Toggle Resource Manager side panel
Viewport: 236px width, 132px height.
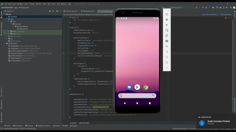pos(1,28)
